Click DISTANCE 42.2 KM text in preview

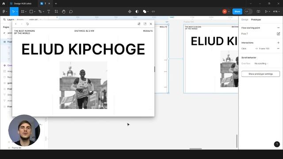pos(84,31)
